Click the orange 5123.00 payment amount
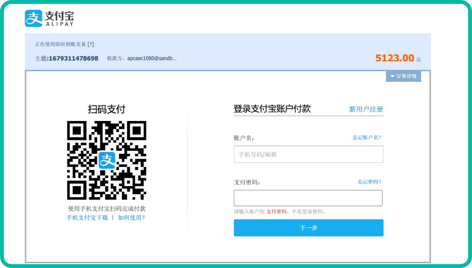This screenshot has width=472, height=268. 394,58
